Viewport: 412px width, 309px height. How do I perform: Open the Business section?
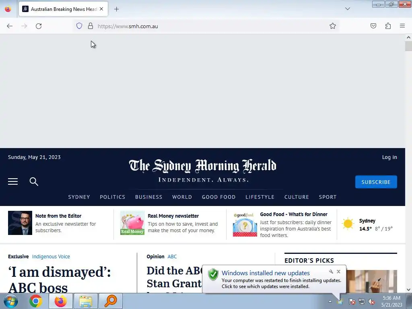point(149,197)
